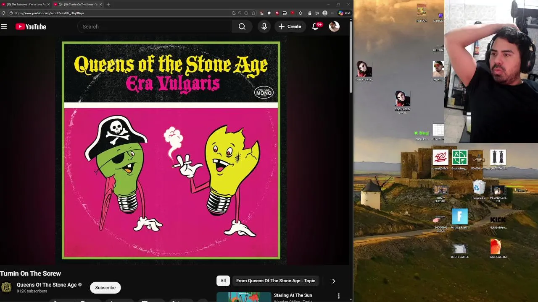This screenshot has height=302, width=538.
Task: Select BOOTY PATROL video desktop icon
Action: pos(459,251)
